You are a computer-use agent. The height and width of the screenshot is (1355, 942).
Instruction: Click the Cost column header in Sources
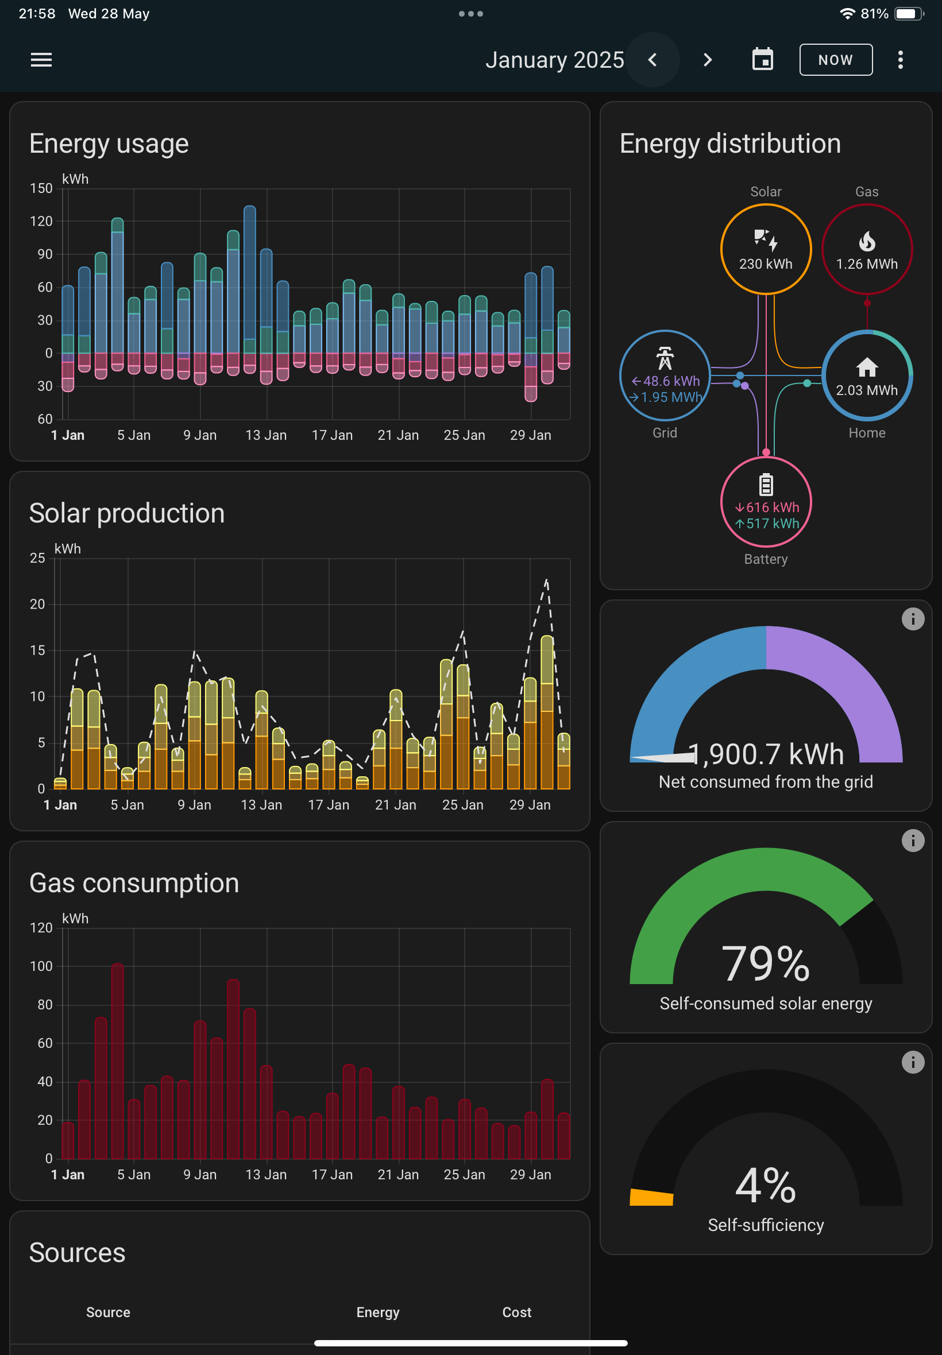516,1312
